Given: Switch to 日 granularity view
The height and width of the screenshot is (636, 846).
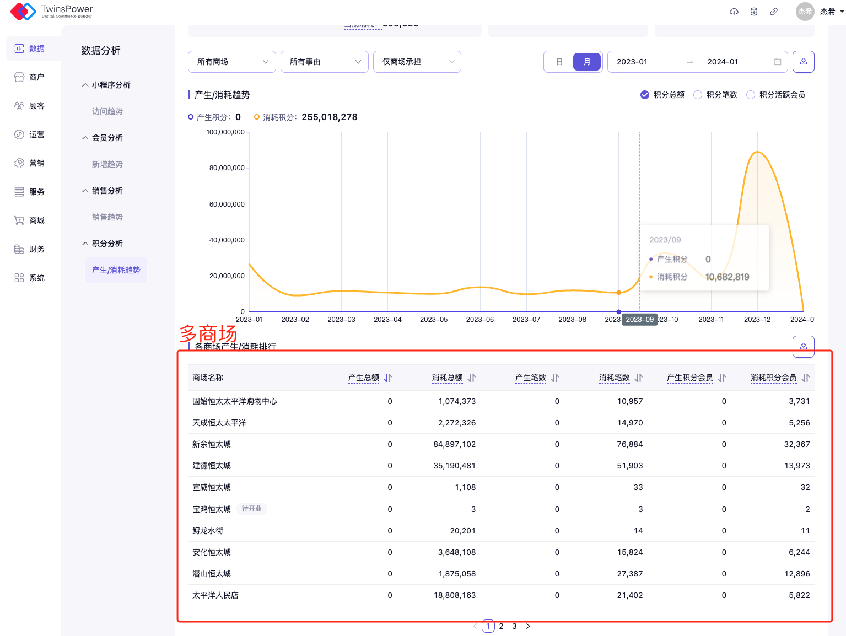Looking at the screenshot, I should pyautogui.click(x=559, y=62).
